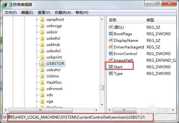Select the usbuhci key label

(53, 70)
